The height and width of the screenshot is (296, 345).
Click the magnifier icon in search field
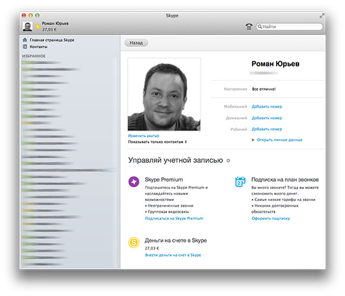coord(259,27)
